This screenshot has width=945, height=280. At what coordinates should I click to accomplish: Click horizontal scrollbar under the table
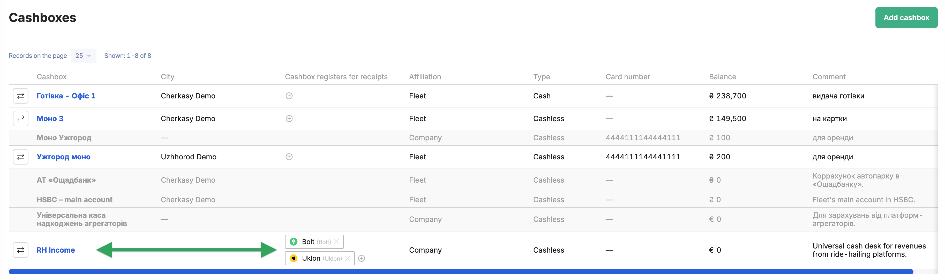tap(461, 271)
